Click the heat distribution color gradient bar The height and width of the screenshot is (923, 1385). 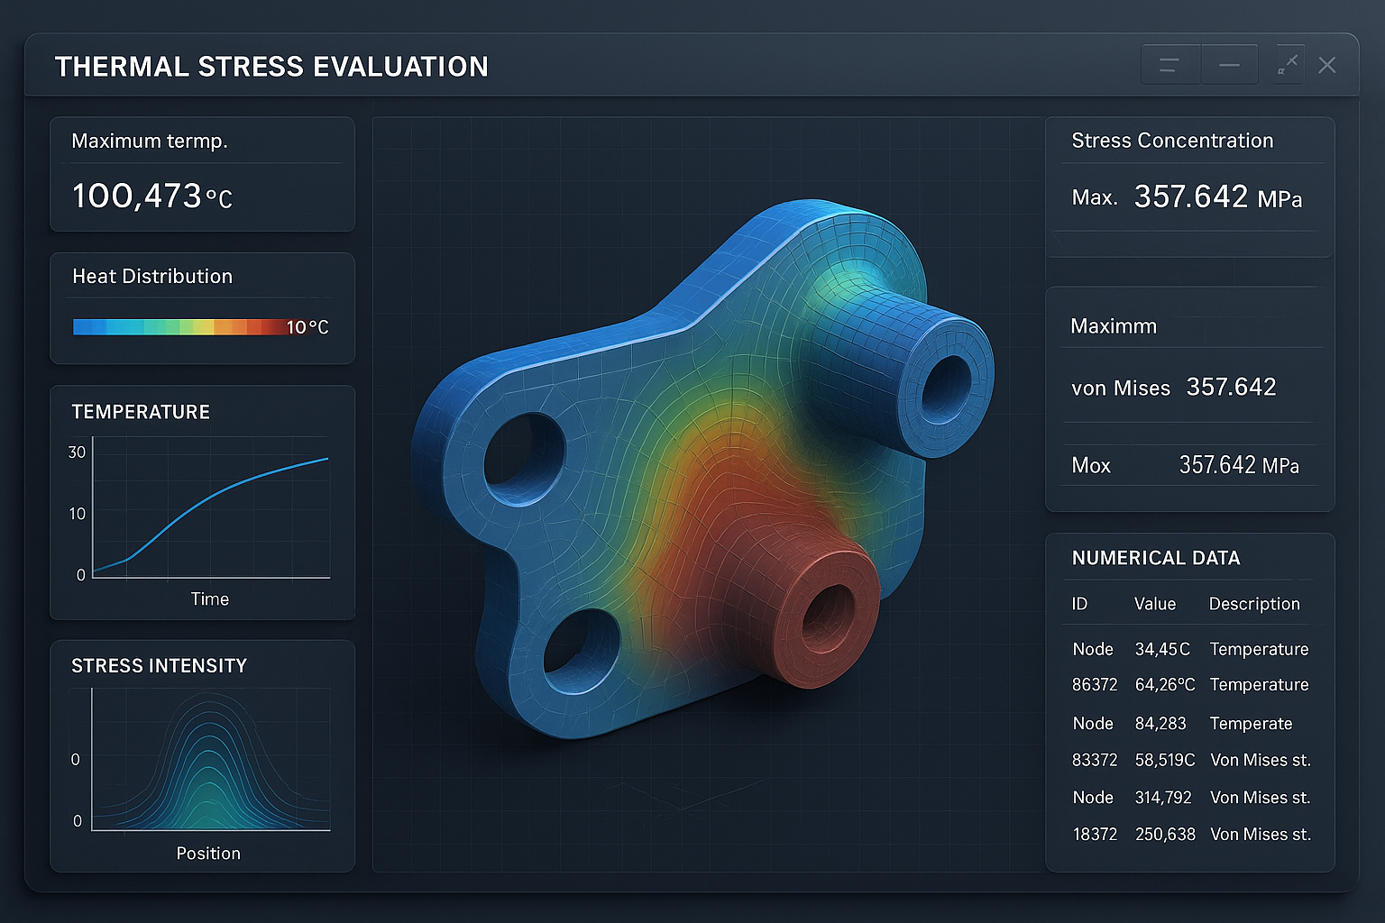[x=179, y=326]
